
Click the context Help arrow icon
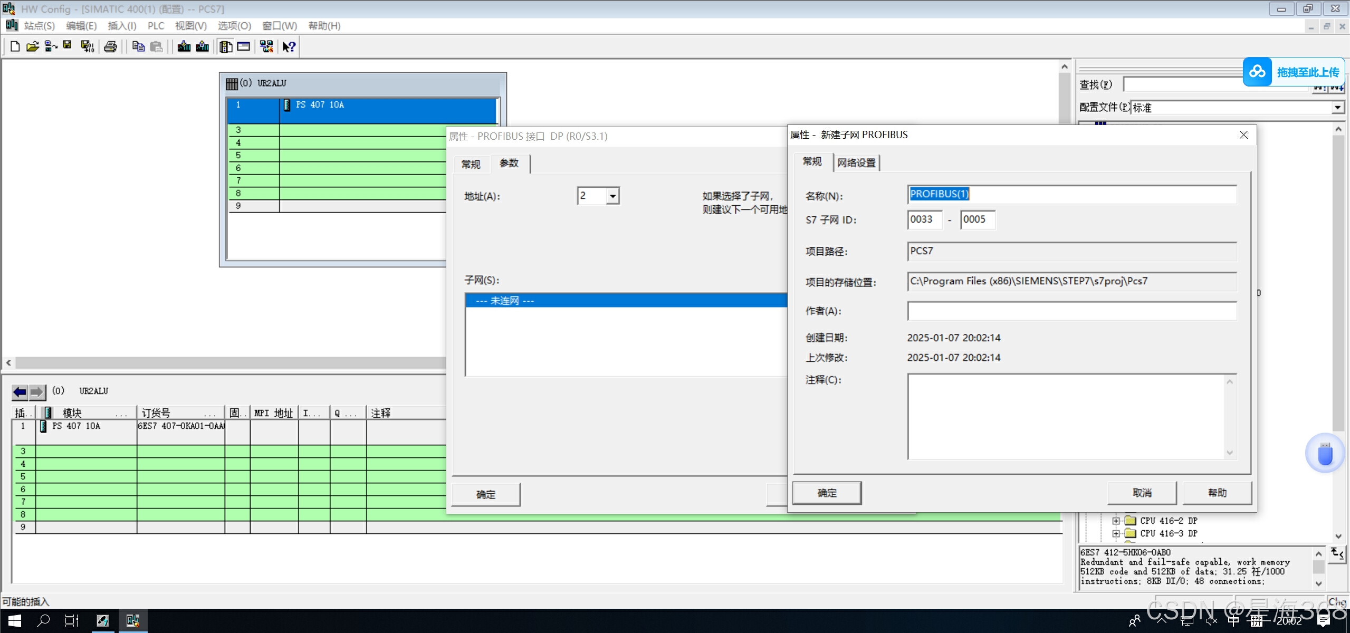point(289,46)
